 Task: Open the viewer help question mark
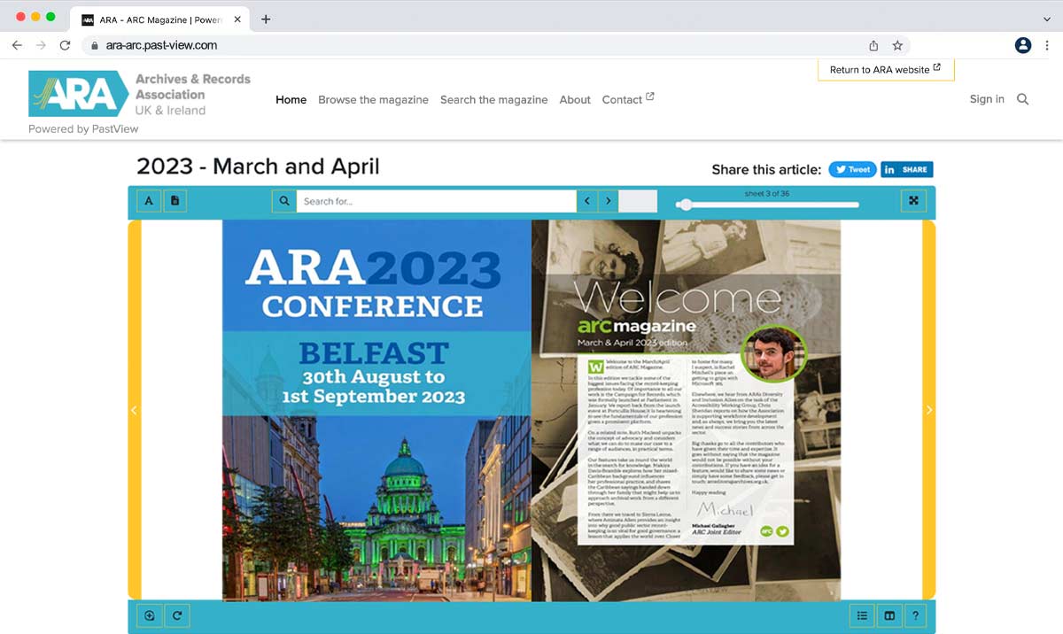tap(915, 615)
